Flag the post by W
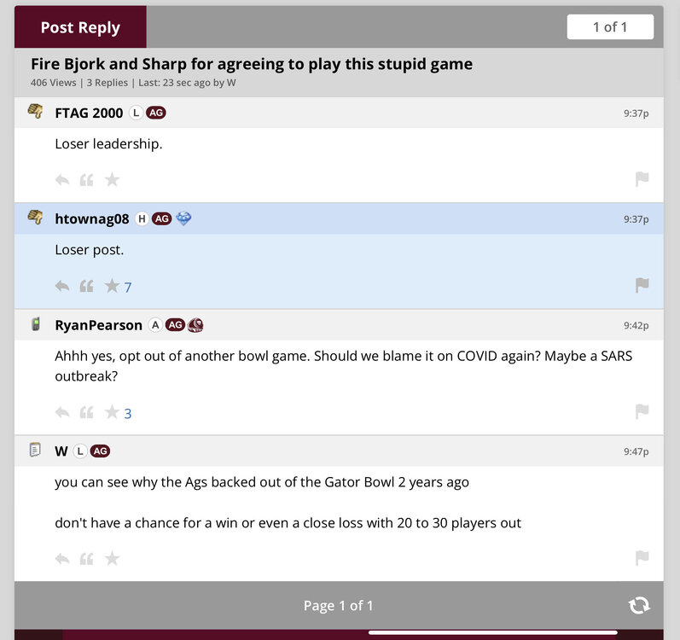The height and width of the screenshot is (640, 680). [642, 558]
